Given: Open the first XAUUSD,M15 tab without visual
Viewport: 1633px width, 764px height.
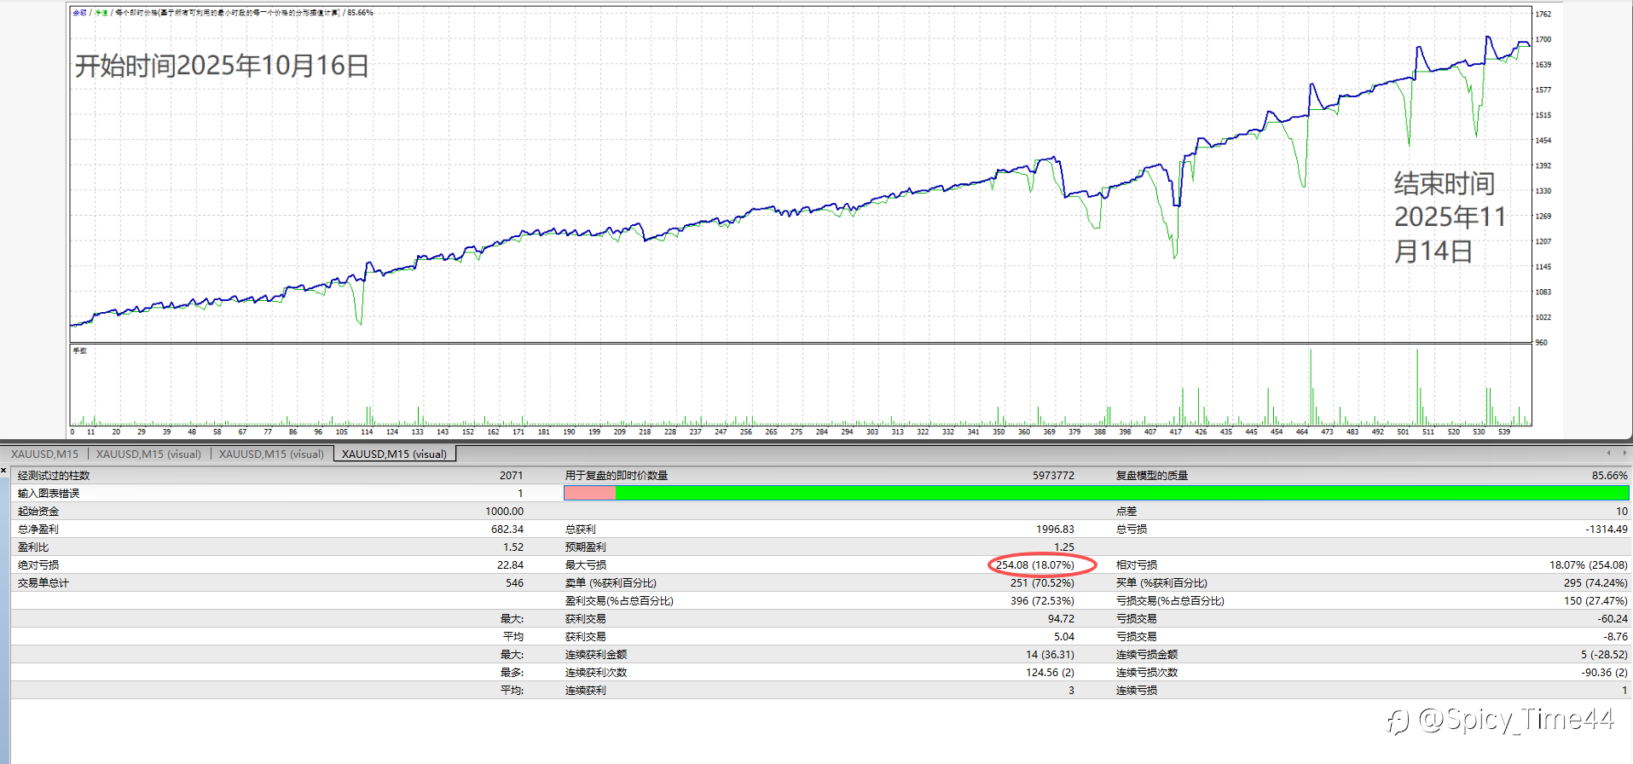Looking at the screenshot, I should click(44, 454).
